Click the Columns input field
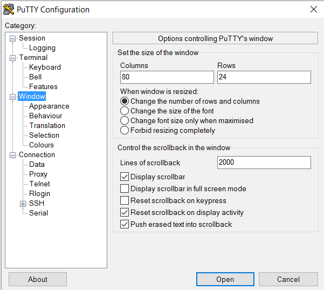 pyautogui.click(x=167, y=77)
